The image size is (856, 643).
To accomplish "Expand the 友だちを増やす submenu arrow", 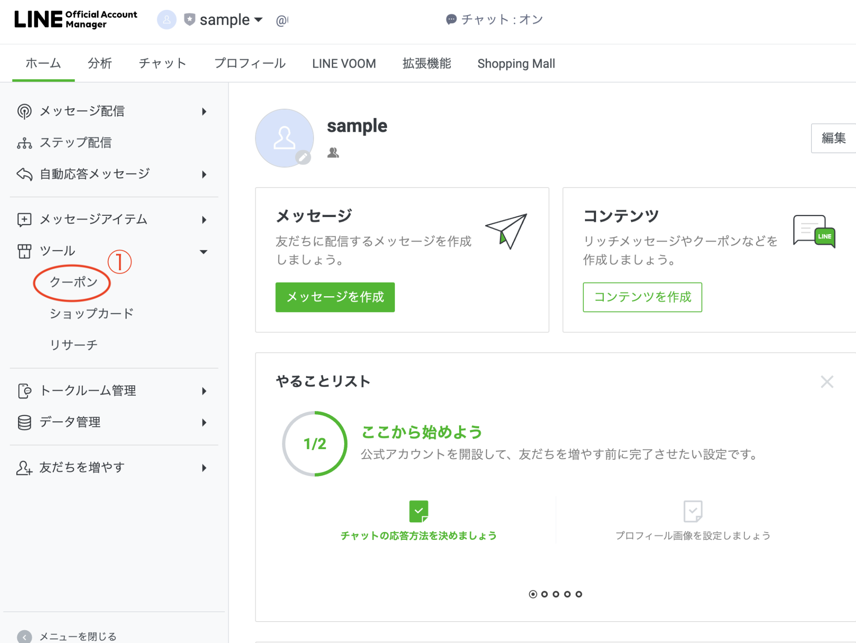I will [x=204, y=468].
